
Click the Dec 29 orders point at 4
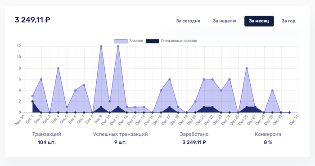272,90
